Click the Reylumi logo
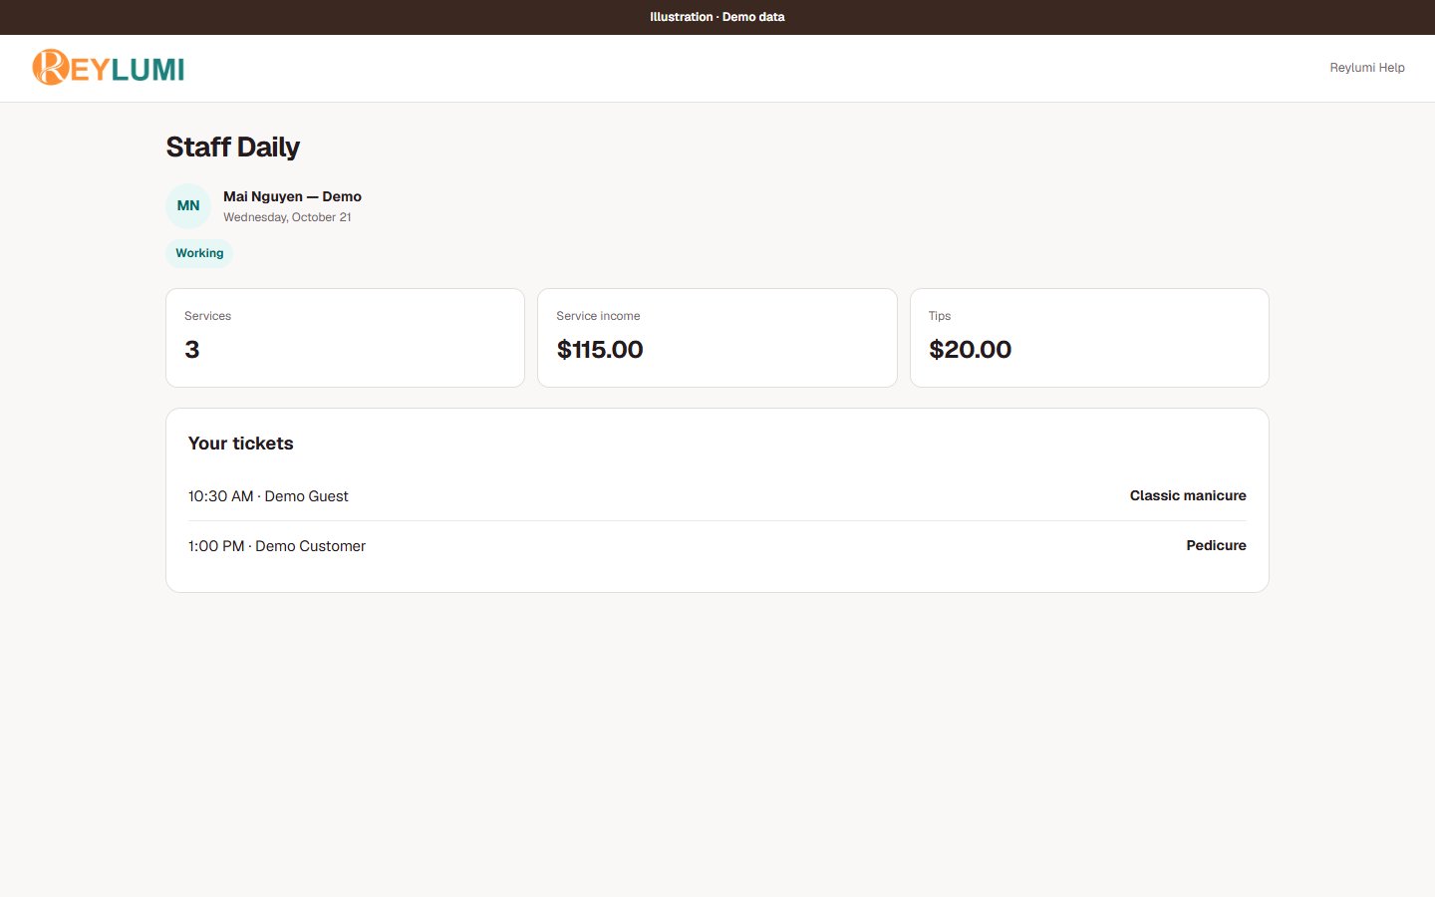1435x897 pixels. click(x=109, y=68)
